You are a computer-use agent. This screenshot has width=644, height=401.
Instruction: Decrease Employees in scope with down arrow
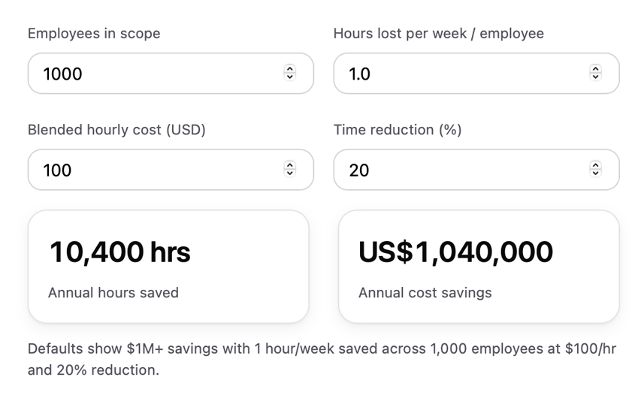tap(290, 77)
